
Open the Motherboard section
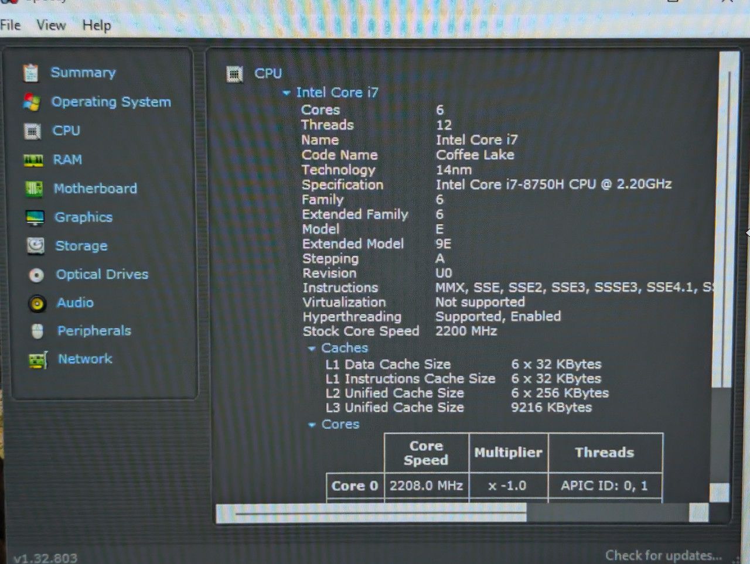click(96, 189)
